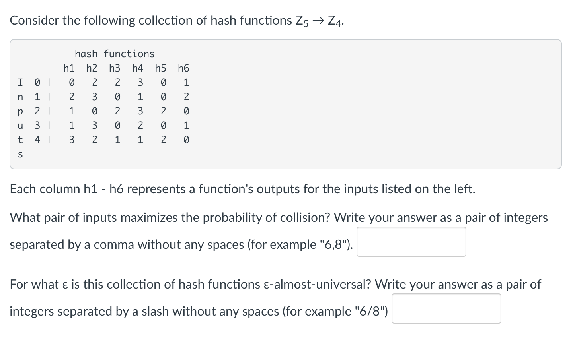Click the collision pair answer input box
The width and height of the screenshot is (573, 349).
(411, 241)
